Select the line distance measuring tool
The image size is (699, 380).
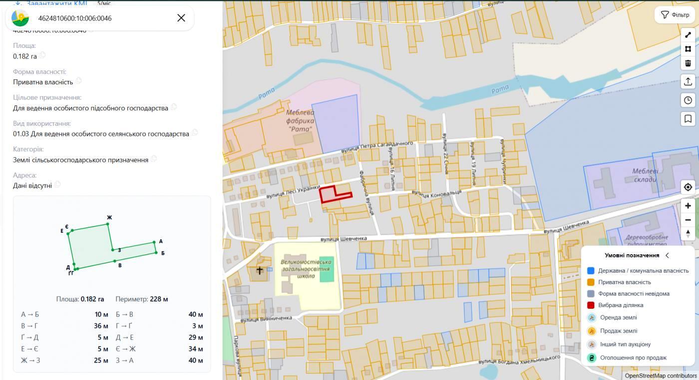[688, 35]
